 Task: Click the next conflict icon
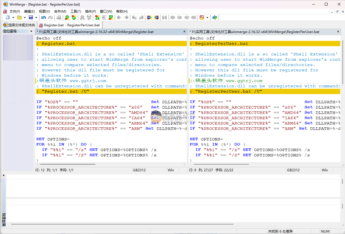tap(82, 17)
